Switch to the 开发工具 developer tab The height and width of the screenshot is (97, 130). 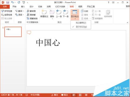point(91,6)
